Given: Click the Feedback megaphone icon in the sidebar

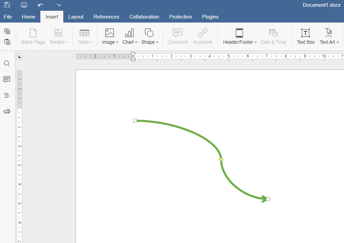Looking at the screenshot, I should pyautogui.click(x=7, y=111).
